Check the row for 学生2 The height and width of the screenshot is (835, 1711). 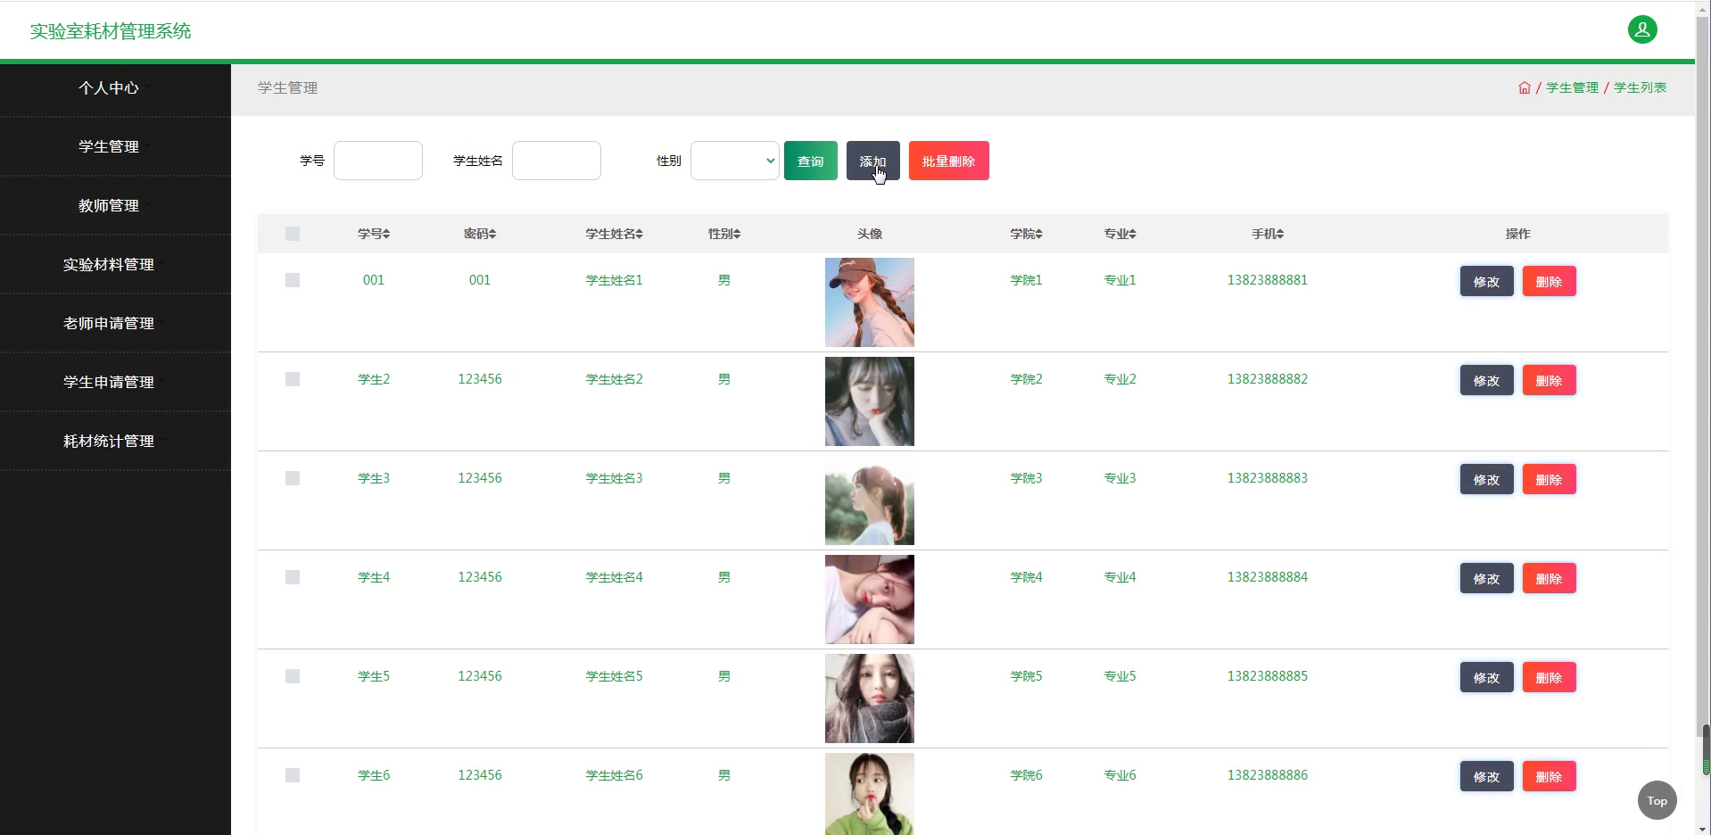[293, 379]
